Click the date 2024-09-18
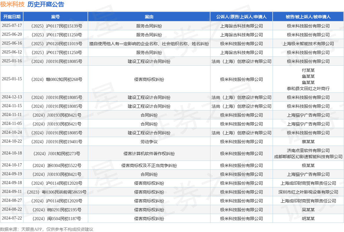This screenshot has width=344, height=232. point(12,183)
